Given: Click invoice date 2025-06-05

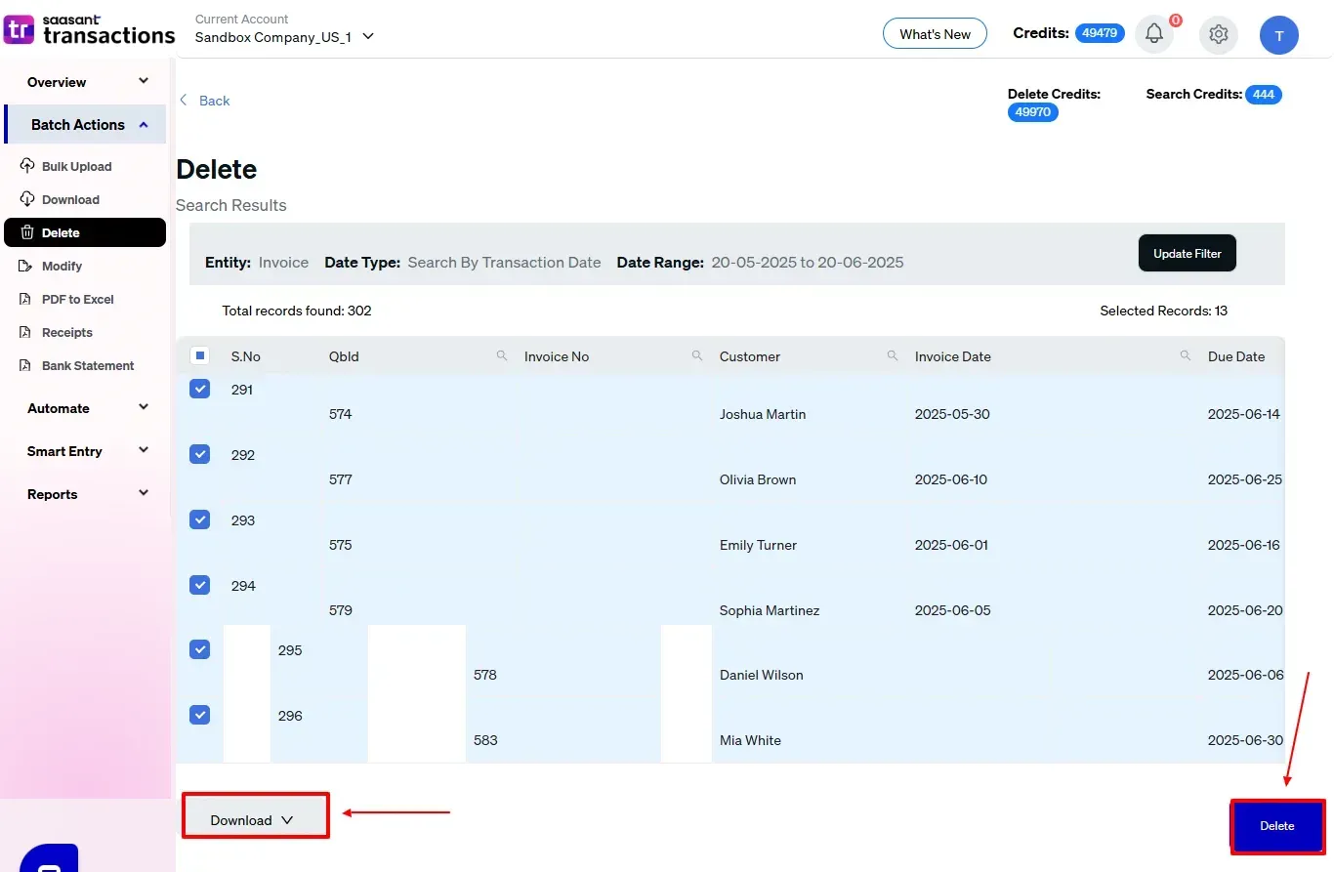Looking at the screenshot, I should pos(953,610).
